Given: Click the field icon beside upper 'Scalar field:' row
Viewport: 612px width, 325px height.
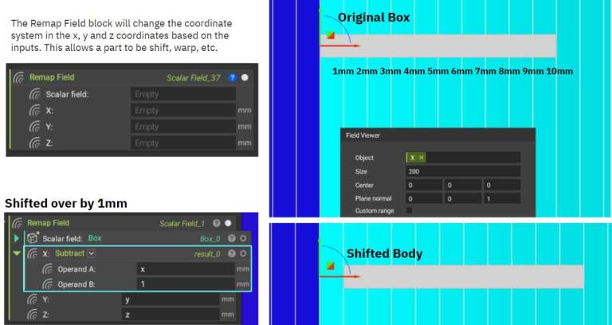Looking at the screenshot, I should tap(36, 94).
